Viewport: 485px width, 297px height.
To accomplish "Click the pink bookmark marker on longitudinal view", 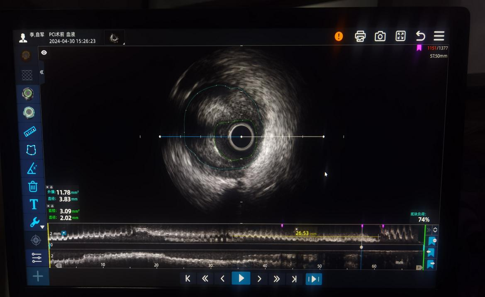I will (x=362, y=226).
